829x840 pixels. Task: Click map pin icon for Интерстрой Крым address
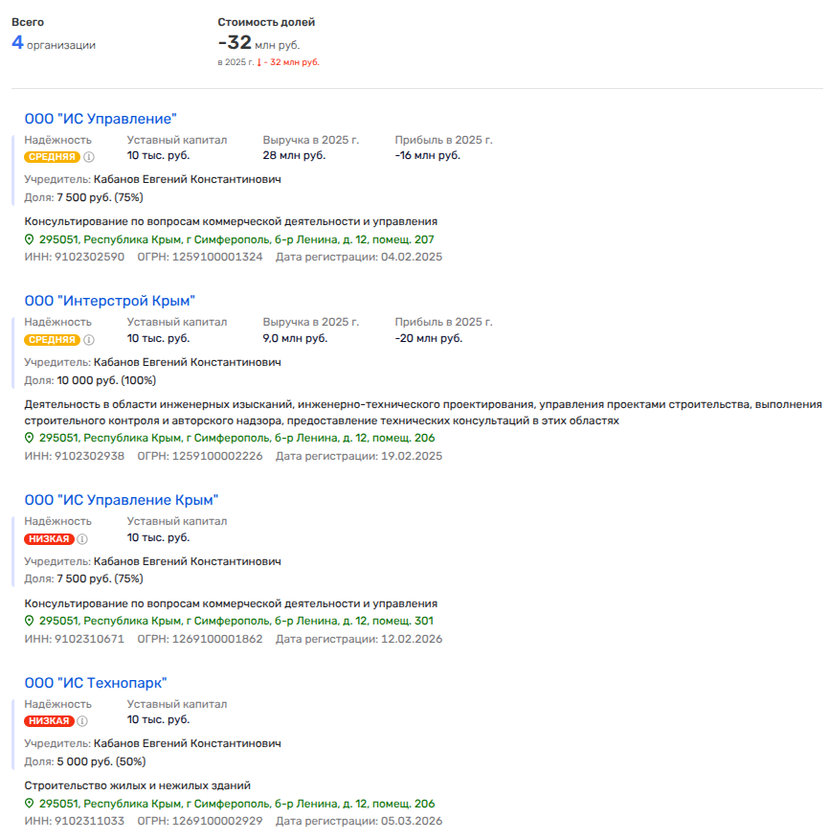click(30, 438)
